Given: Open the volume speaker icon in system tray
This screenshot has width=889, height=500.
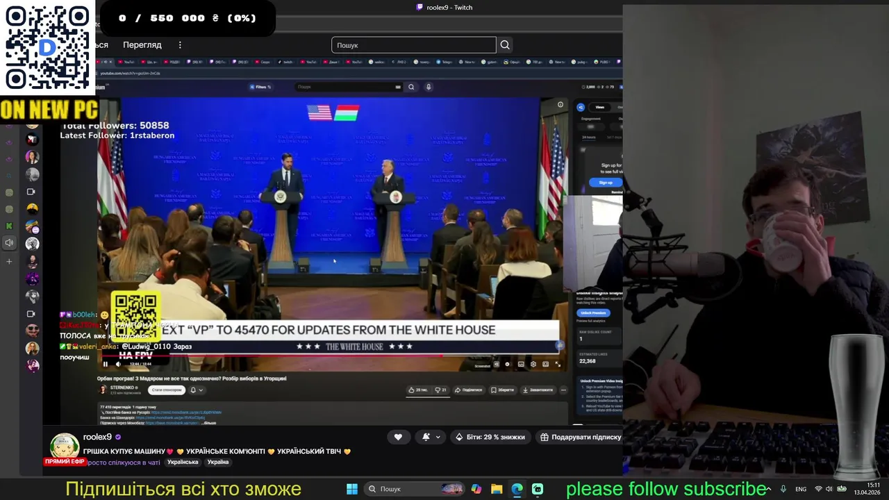Looking at the screenshot, I should [829, 489].
